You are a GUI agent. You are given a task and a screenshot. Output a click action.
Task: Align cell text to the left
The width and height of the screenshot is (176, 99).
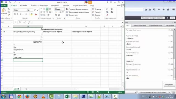point(42,12)
